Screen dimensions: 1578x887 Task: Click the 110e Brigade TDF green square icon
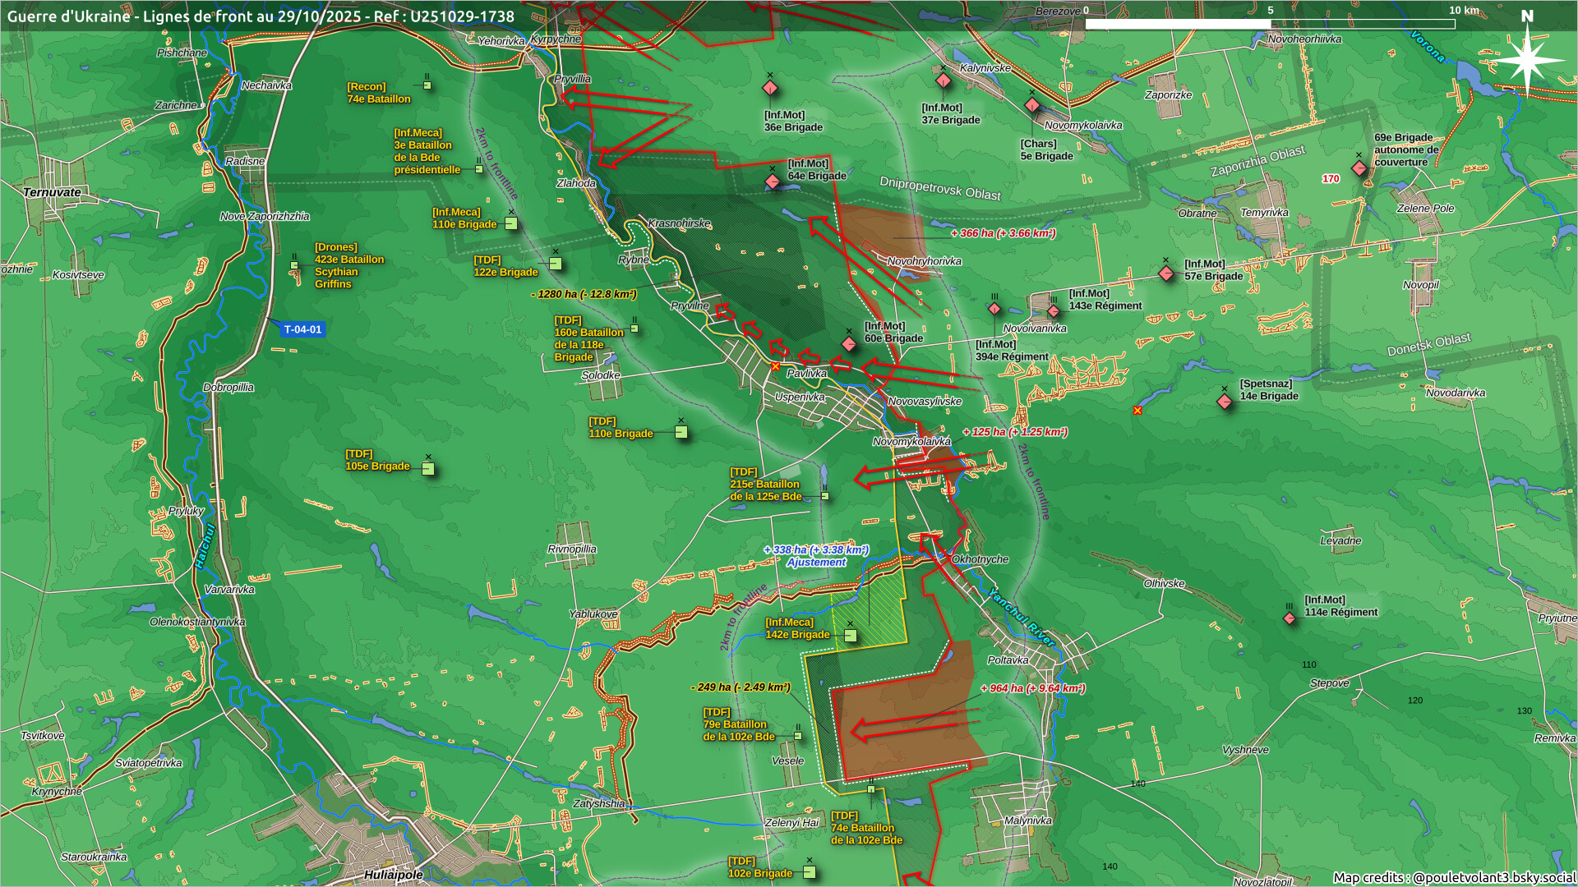681,432
